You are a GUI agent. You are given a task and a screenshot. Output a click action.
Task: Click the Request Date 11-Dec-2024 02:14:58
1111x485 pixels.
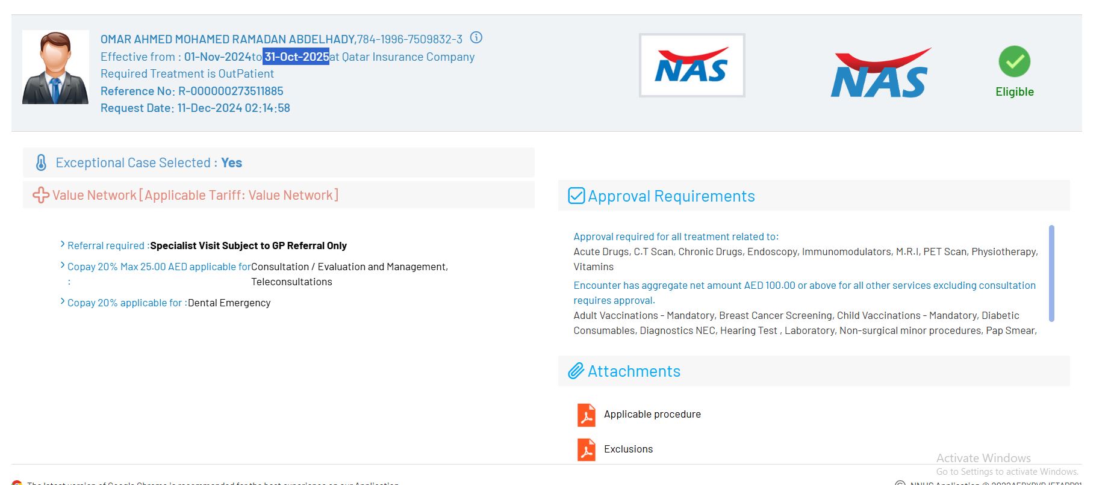point(195,108)
